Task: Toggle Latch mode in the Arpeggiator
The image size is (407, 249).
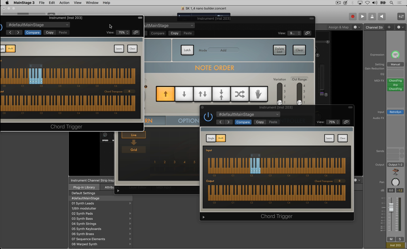Action: point(187,50)
